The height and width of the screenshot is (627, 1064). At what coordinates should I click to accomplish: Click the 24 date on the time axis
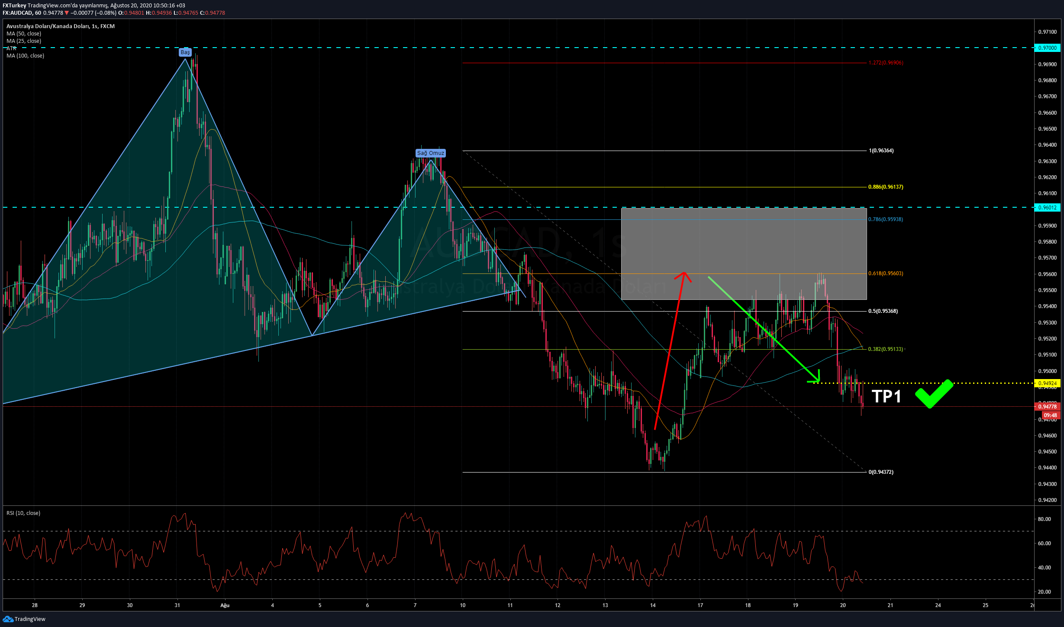[x=938, y=605]
